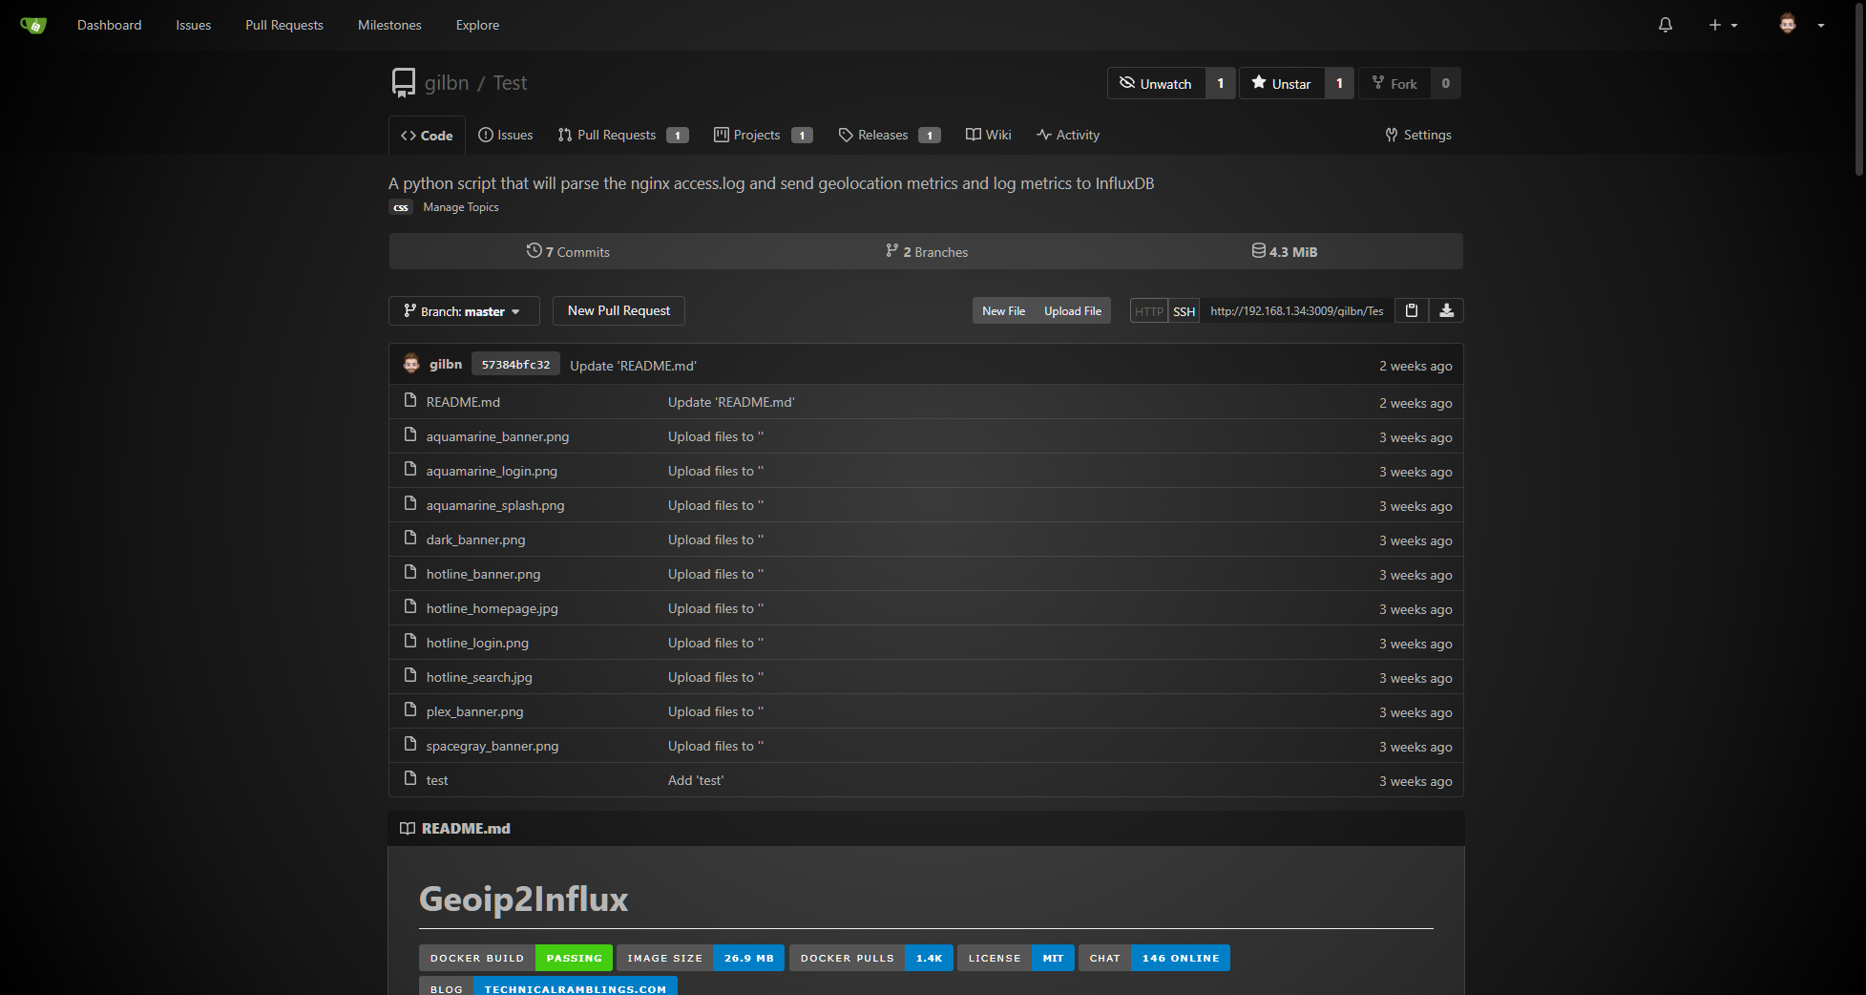Click the gilbn commit author avatar

[x=411, y=364]
